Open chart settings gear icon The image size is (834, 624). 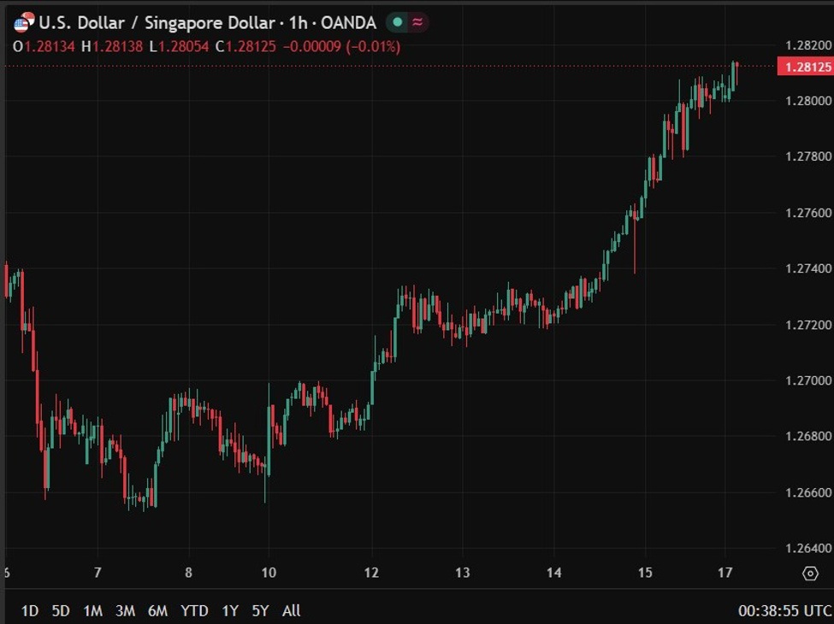(x=810, y=574)
